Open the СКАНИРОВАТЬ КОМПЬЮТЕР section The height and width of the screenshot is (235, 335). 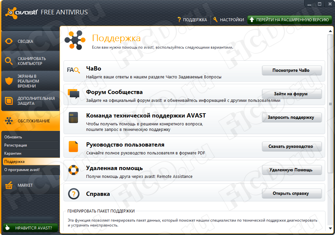click(x=30, y=61)
